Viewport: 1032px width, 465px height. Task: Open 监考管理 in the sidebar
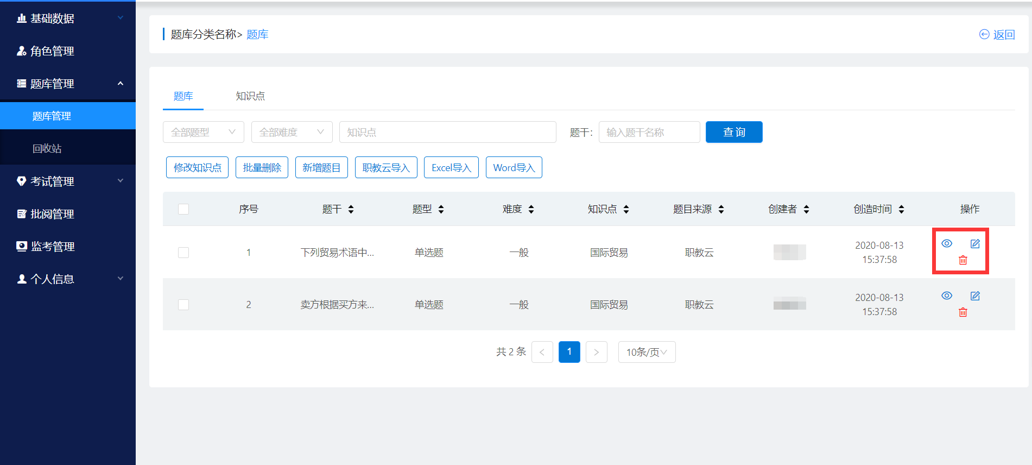[x=68, y=247]
